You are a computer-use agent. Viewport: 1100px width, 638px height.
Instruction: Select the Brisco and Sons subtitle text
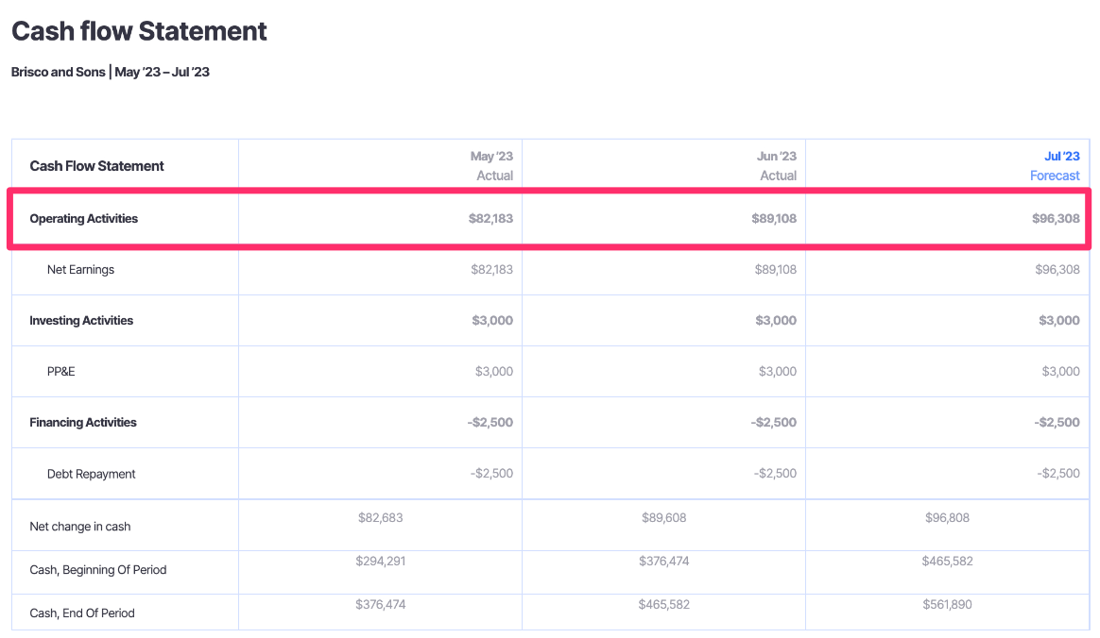59,71
